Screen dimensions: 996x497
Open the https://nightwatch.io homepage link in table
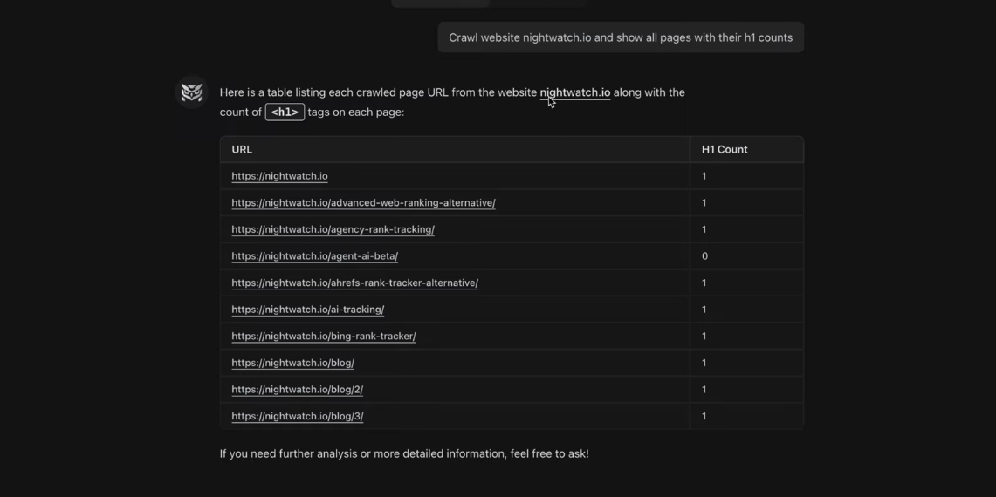pos(279,176)
